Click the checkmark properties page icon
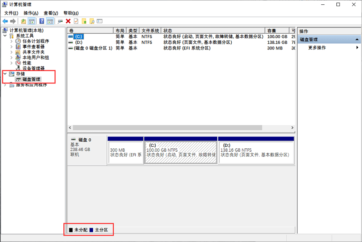Viewport: 362px width, 242px height. (x=76, y=21)
